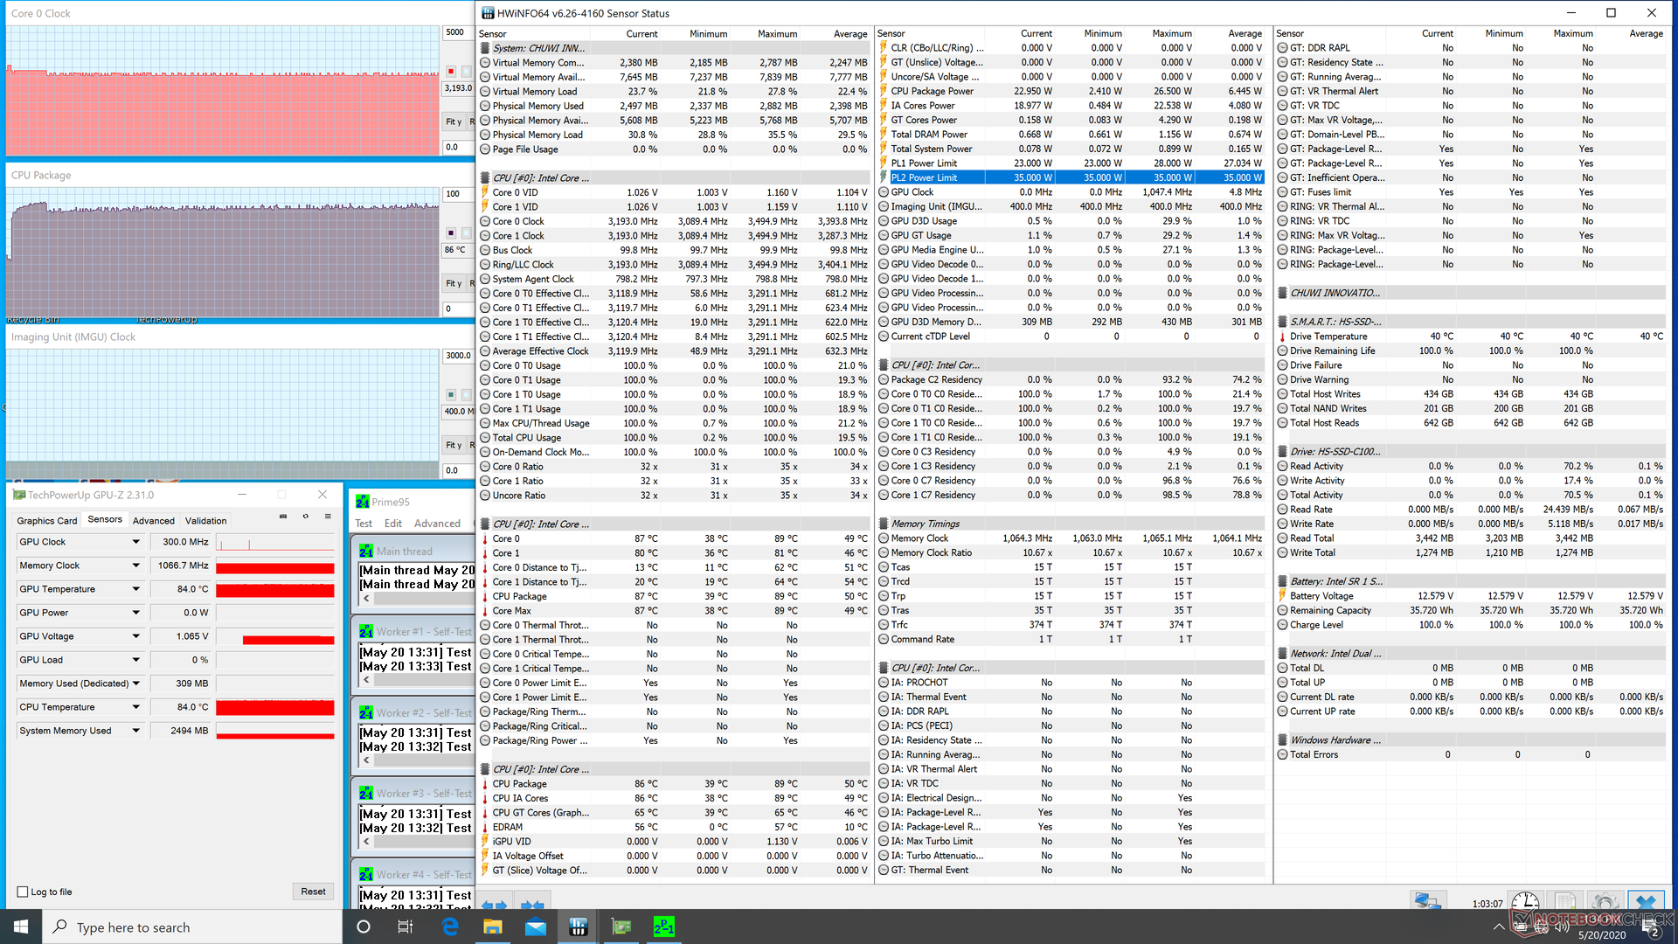The height and width of the screenshot is (944, 1678).
Task: Toggle second checkbox in Core 0 Clock graph
Action: pyautogui.click(x=466, y=72)
